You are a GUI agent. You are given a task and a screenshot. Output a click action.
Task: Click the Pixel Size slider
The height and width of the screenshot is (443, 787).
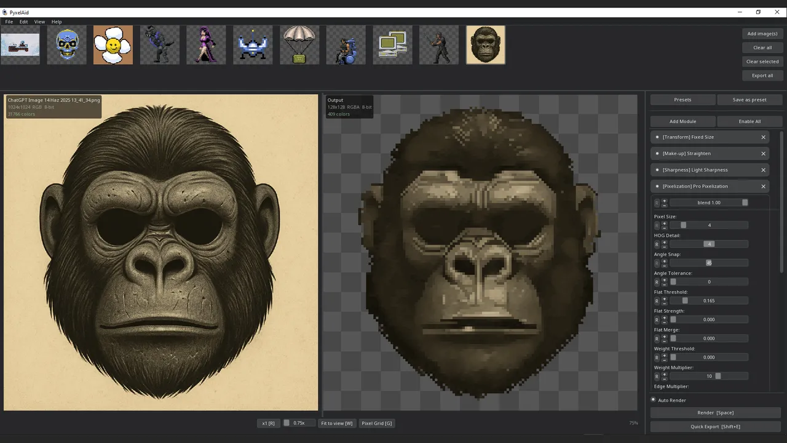(x=709, y=225)
